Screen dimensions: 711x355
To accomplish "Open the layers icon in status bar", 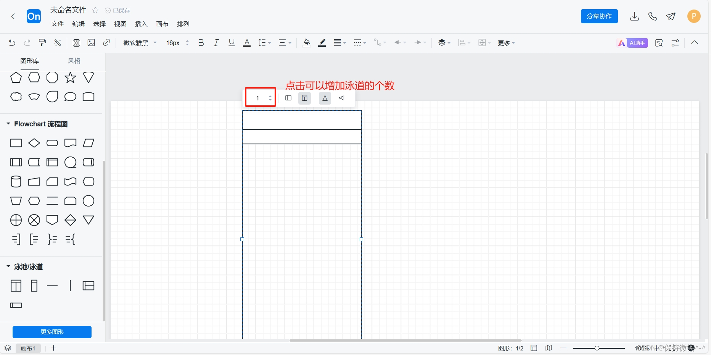I will [x=8, y=348].
